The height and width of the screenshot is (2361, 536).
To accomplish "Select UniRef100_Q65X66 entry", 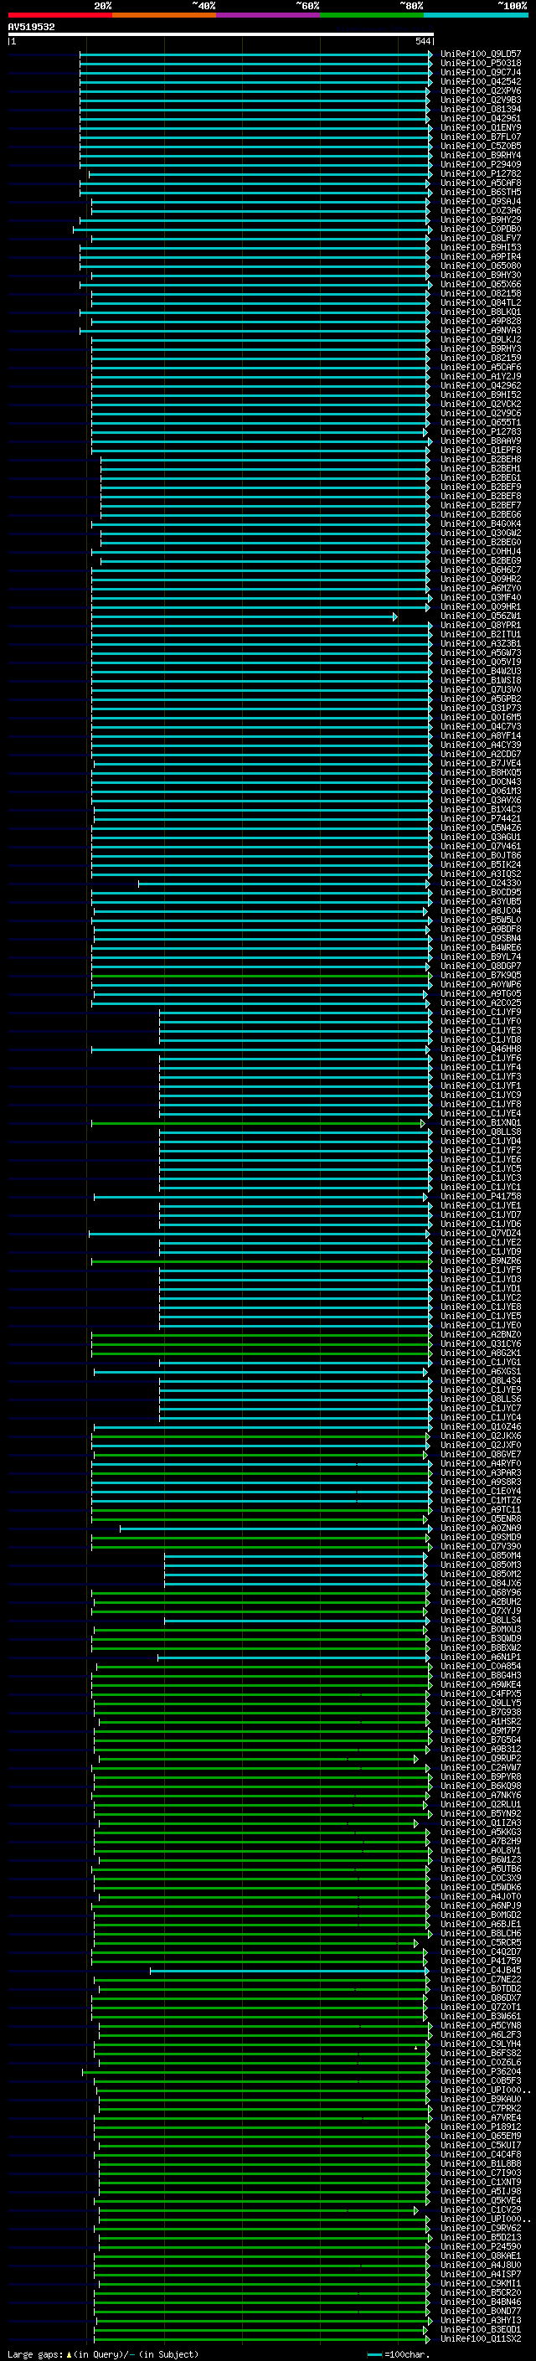I will (x=480, y=284).
